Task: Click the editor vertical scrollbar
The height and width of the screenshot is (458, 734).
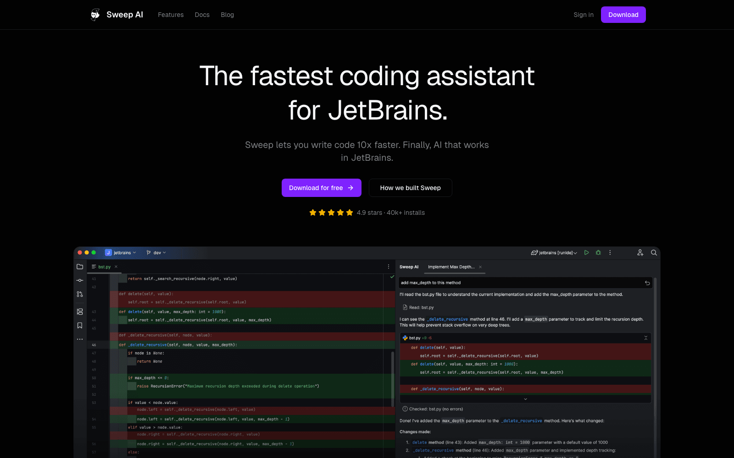Action: point(393,379)
